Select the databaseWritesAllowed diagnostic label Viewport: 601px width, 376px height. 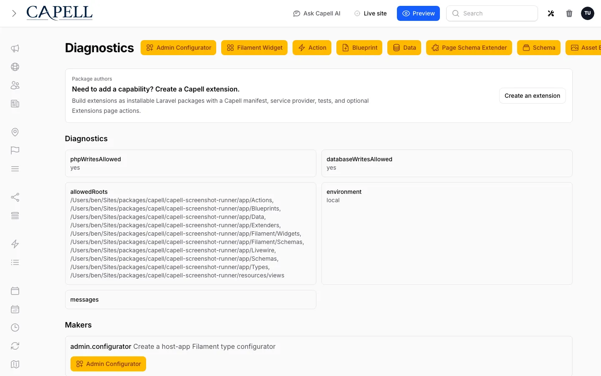tap(359, 159)
